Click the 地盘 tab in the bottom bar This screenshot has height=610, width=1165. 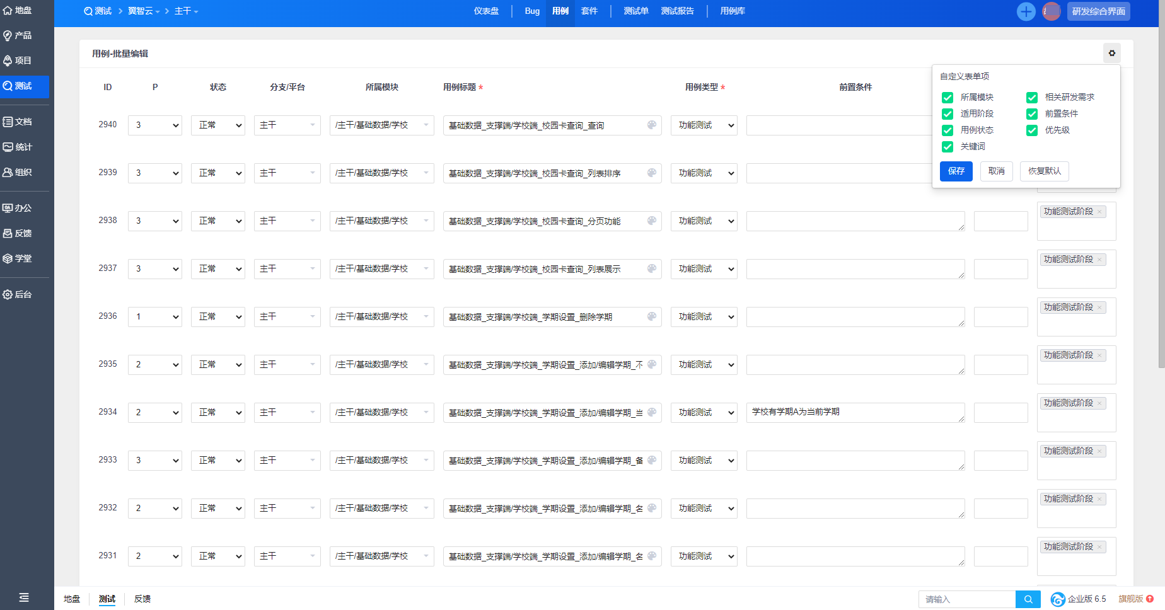72,599
